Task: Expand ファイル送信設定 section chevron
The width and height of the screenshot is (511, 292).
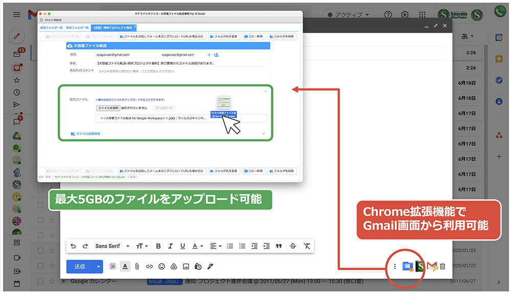Action: (264, 134)
